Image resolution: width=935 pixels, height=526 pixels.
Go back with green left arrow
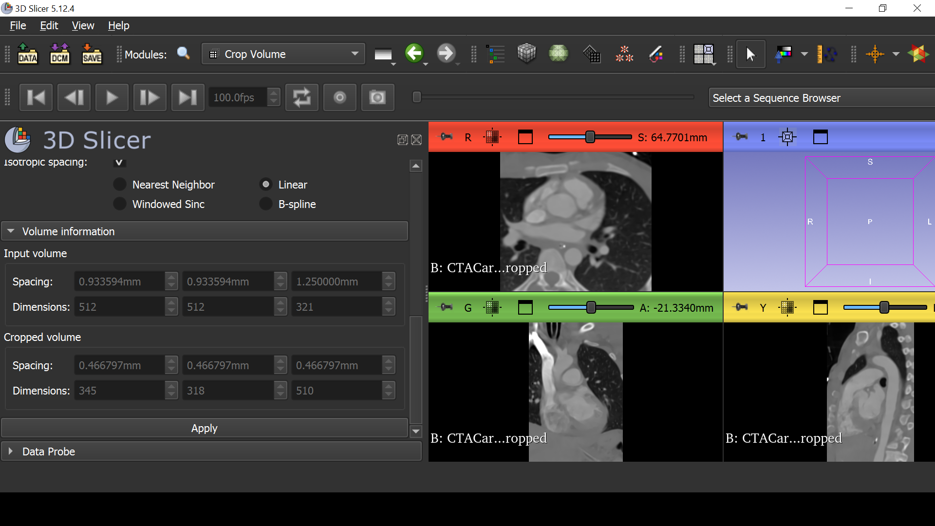click(x=414, y=54)
